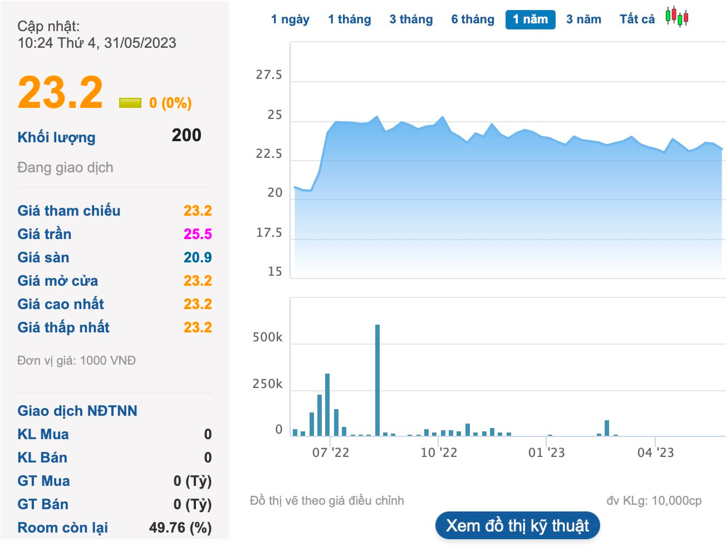Click the '07 '22' axis label
This screenshot has height=547, width=726.
pyautogui.click(x=331, y=452)
